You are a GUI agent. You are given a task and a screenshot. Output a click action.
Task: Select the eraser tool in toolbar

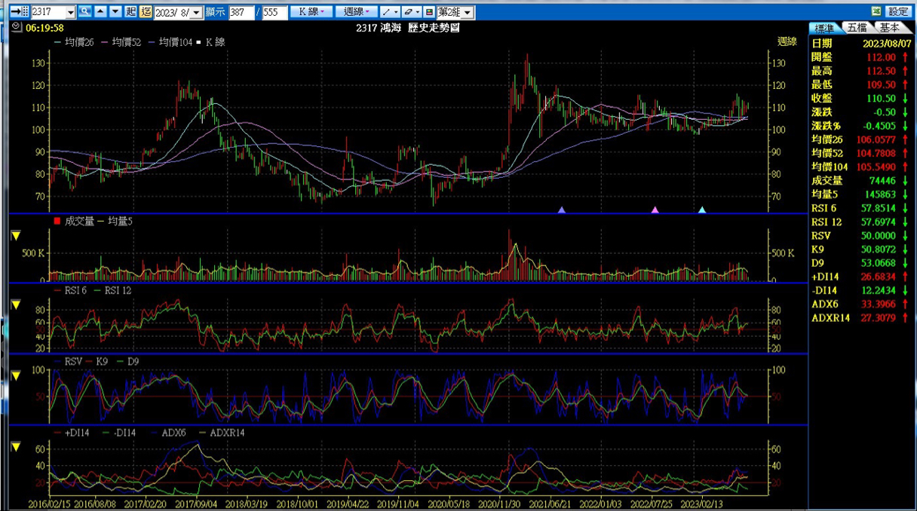point(411,12)
